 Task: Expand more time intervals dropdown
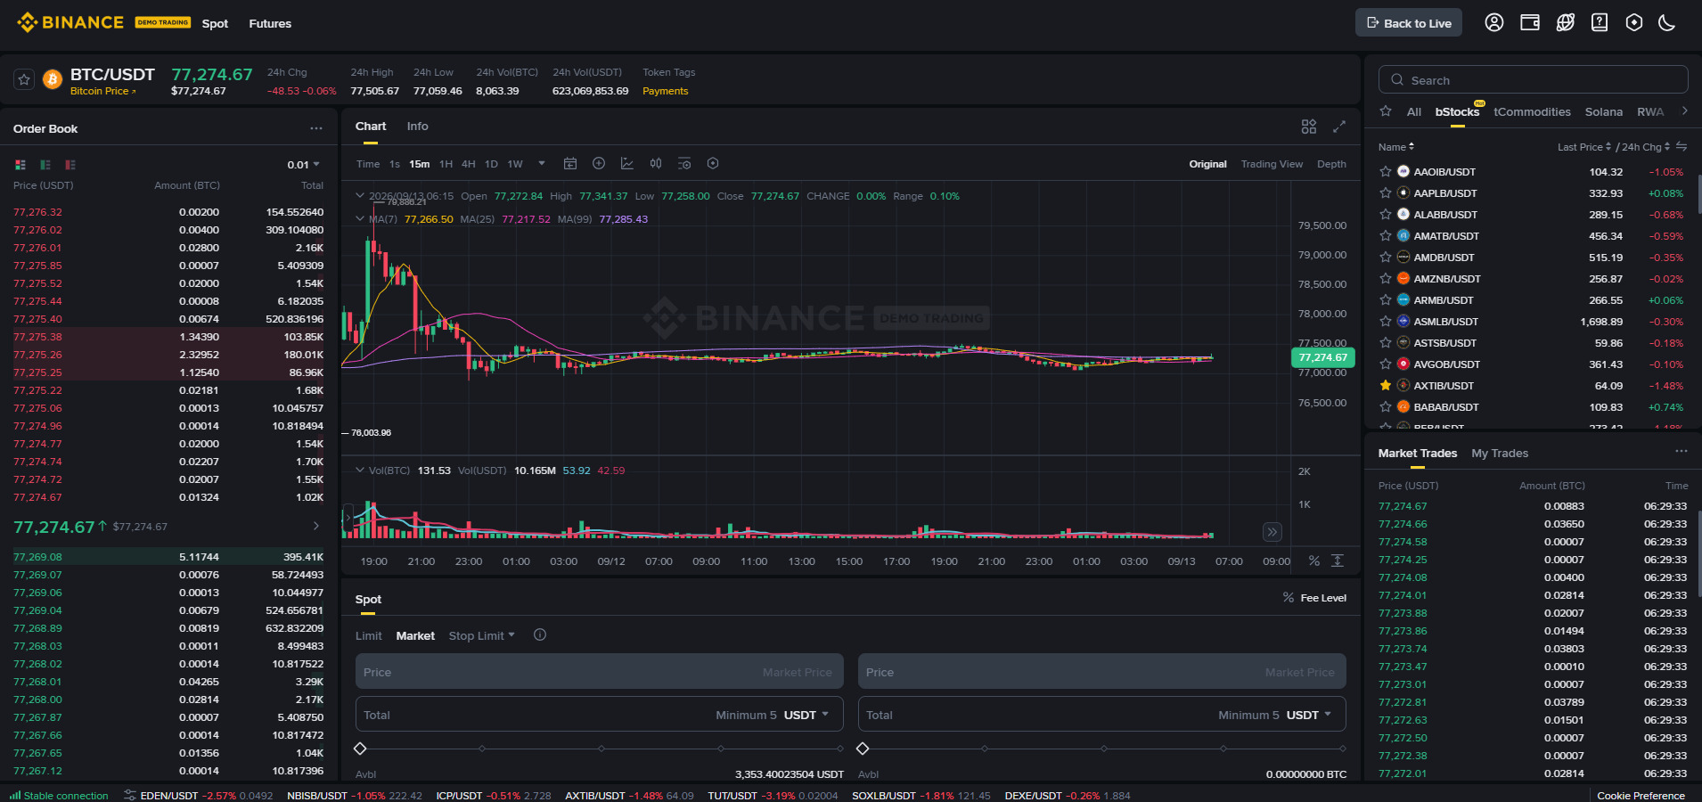pos(541,164)
